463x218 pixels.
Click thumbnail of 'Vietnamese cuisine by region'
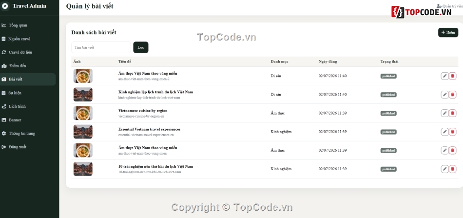coord(83,113)
